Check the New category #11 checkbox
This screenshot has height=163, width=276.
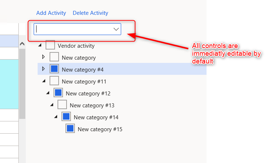click(x=54, y=81)
